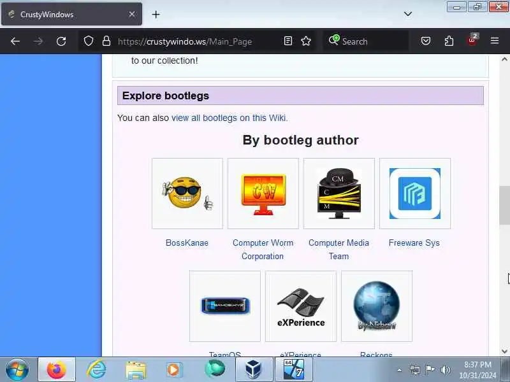510x382 pixels.
Task: Launch Internet Explorer from the taskbar
Action: point(96,370)
